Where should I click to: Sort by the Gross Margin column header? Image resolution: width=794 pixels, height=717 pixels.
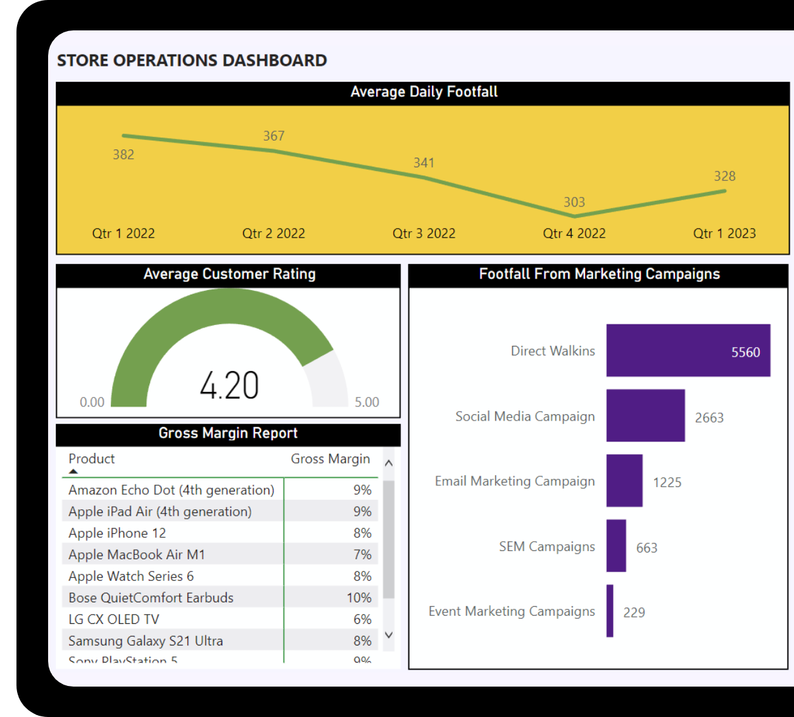click(x=331, y=459)
